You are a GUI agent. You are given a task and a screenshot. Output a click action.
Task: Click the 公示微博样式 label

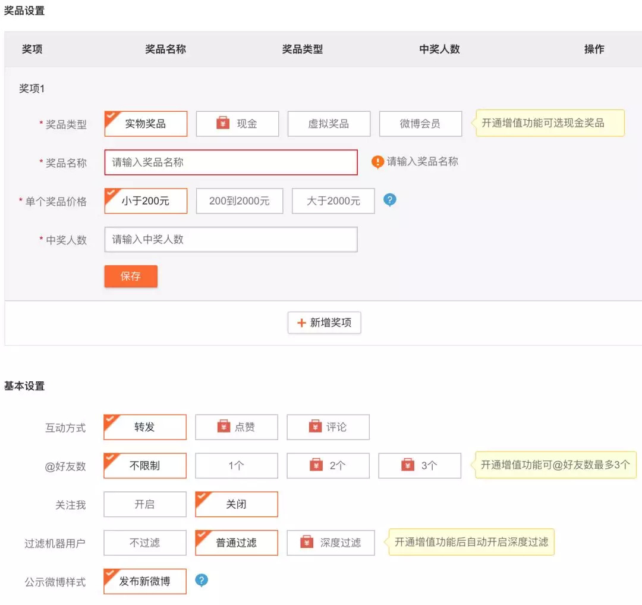[x=55, y=582]
